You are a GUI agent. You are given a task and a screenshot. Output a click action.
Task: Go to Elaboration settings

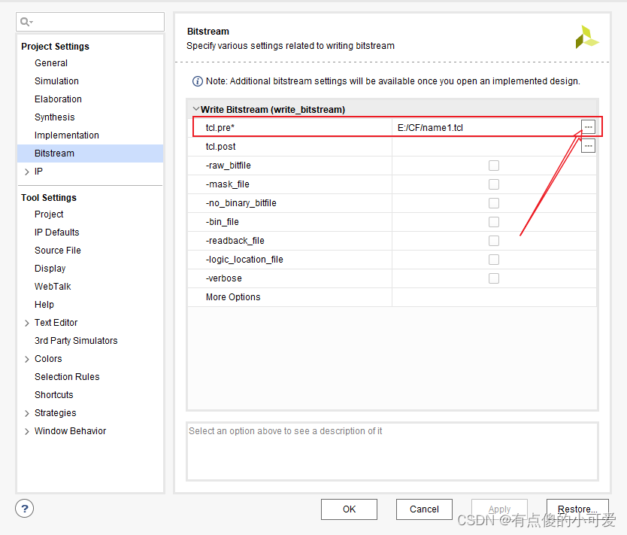tap(58, 99)
